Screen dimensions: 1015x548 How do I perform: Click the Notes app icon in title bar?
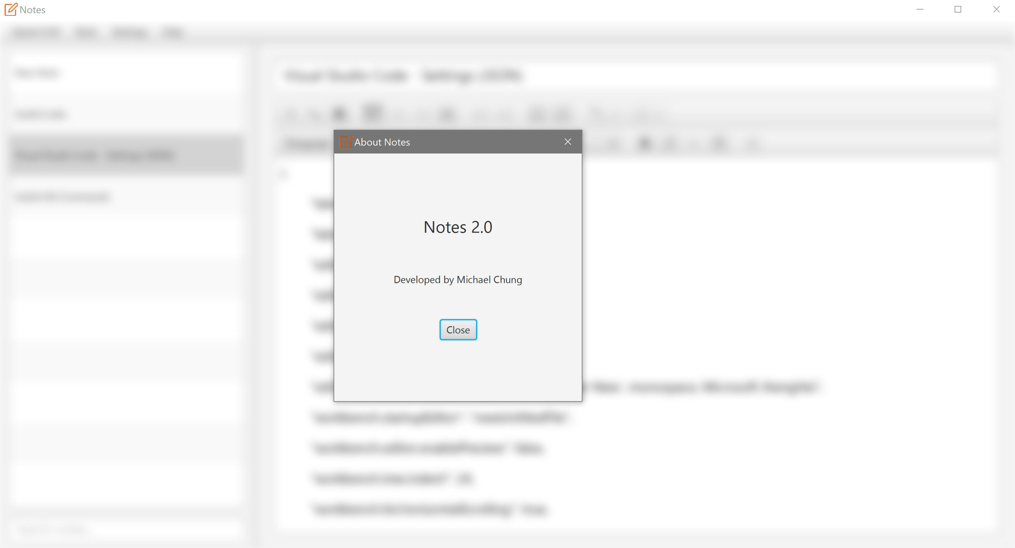click(11, 9)
